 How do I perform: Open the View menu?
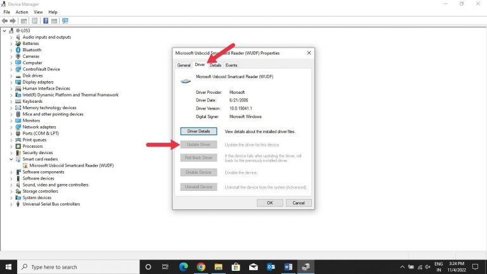38,12
